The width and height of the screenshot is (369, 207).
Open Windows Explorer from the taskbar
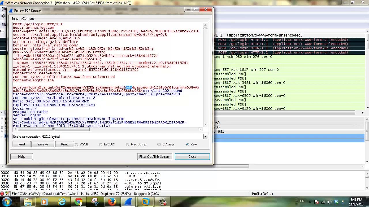click(x=28, y=202)
